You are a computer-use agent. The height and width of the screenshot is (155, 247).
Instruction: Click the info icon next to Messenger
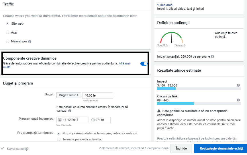pyautogui.click(x=30, y=42)
